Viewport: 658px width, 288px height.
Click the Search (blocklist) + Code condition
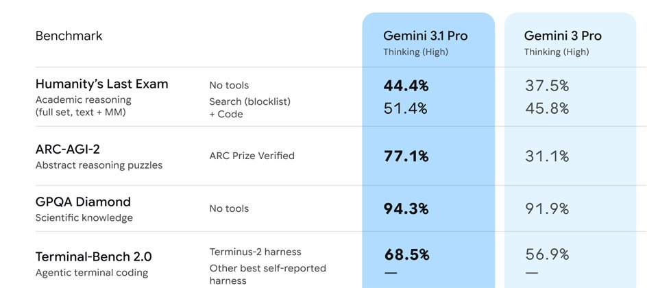click(249, 108)
